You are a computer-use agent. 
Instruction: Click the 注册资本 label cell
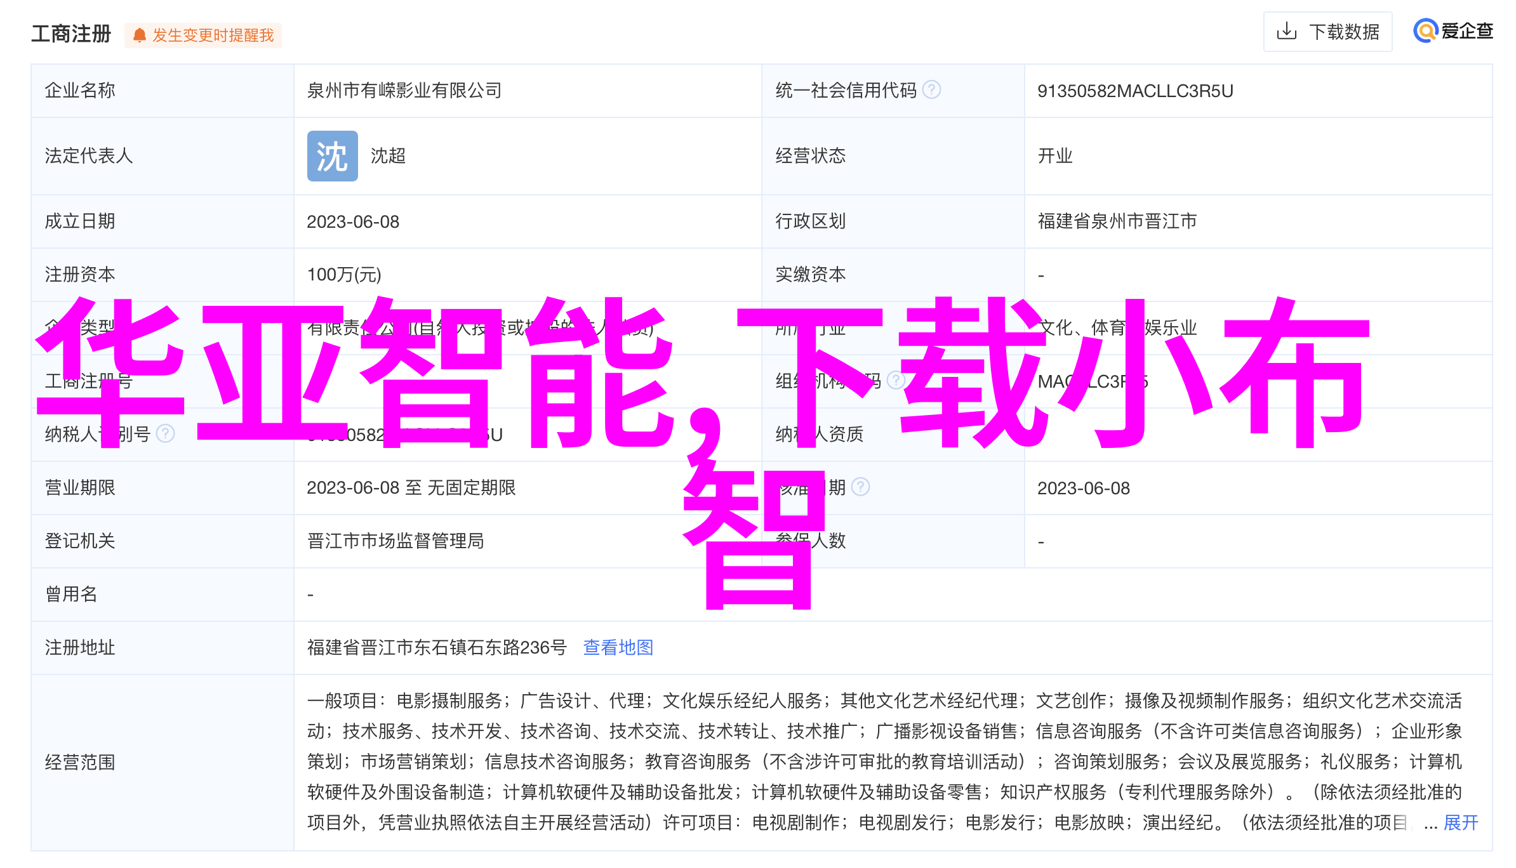tap(163, 275)
